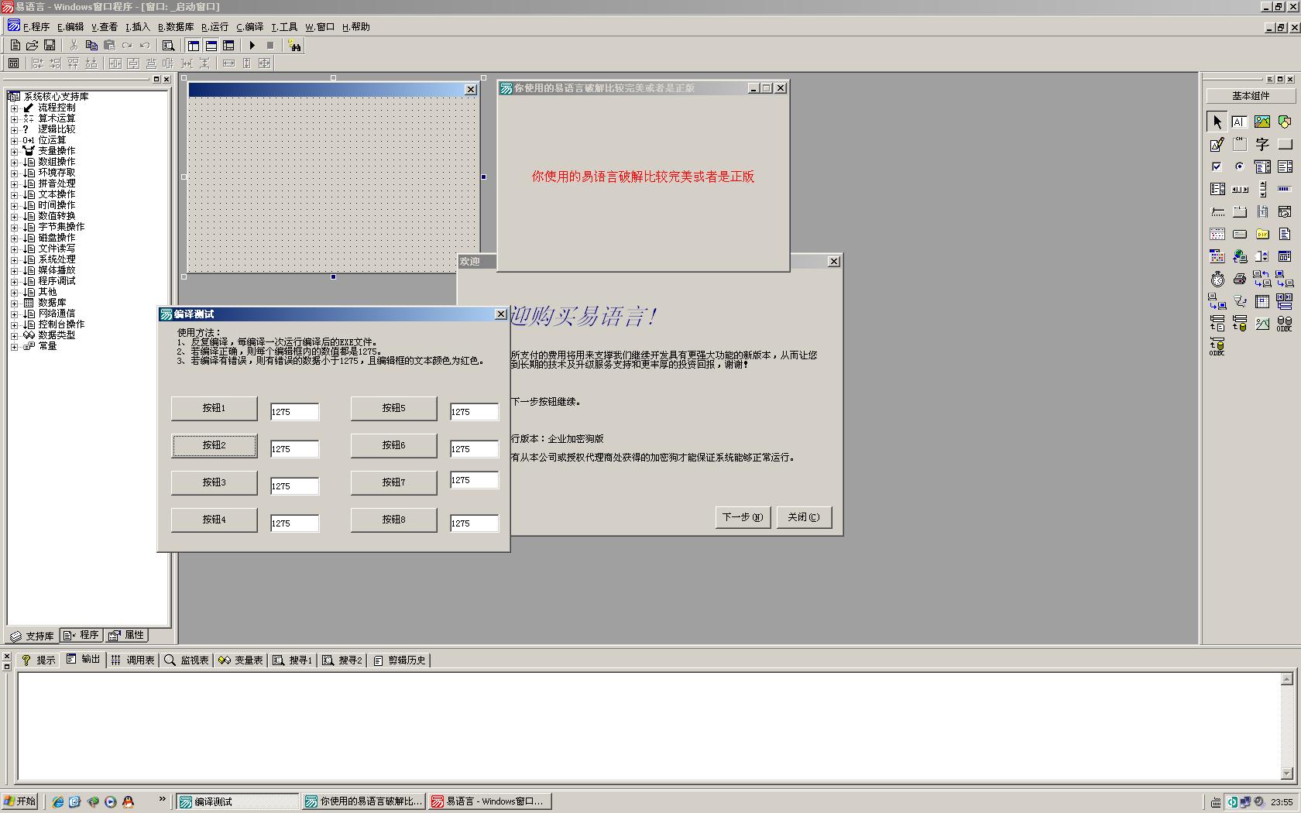Image resolution: width=1301 pixels, height=813 pixels.
Task: Select the pointer arrow tool in component palette
Action: coord(1217,122)
